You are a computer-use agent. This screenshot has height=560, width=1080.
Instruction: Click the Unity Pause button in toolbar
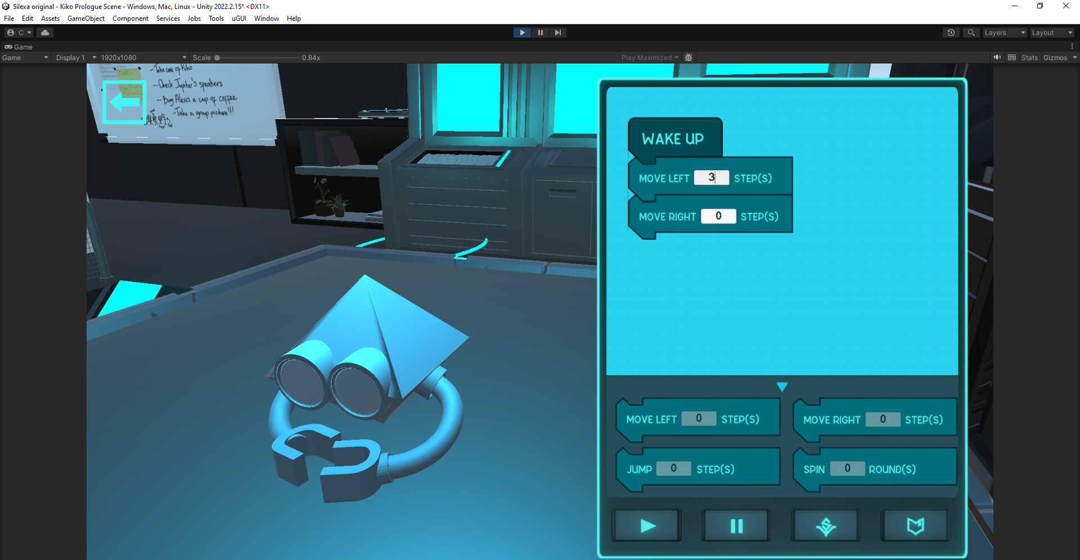click(540, 33)
